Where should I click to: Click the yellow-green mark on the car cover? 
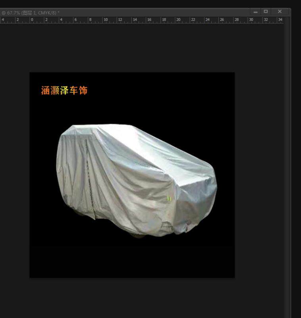169,199
